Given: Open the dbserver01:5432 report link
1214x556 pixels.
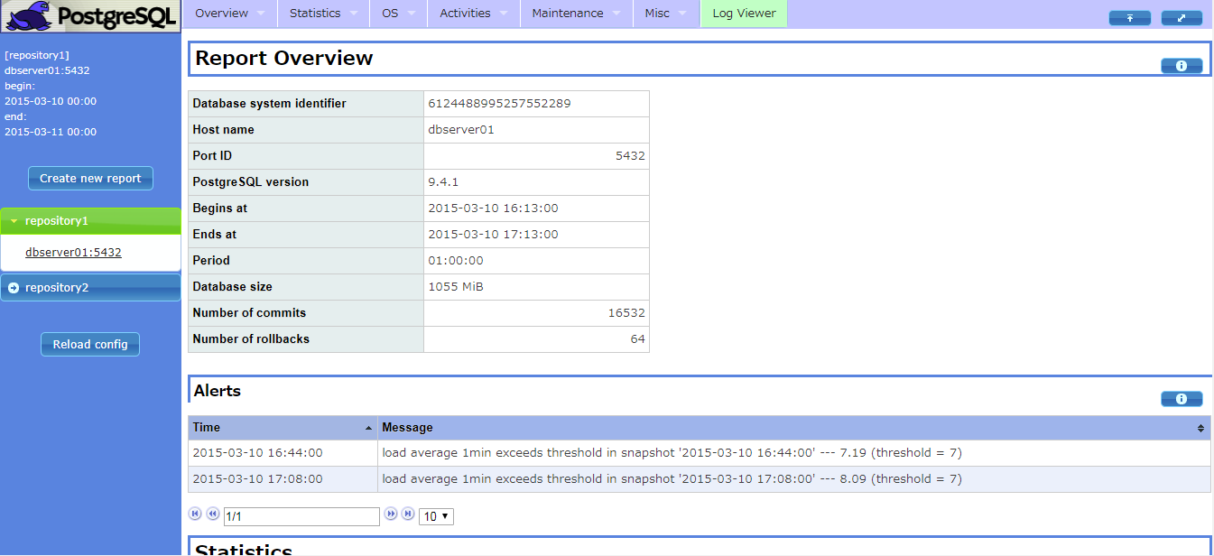Looking at the screenshot, I should 73,252.
